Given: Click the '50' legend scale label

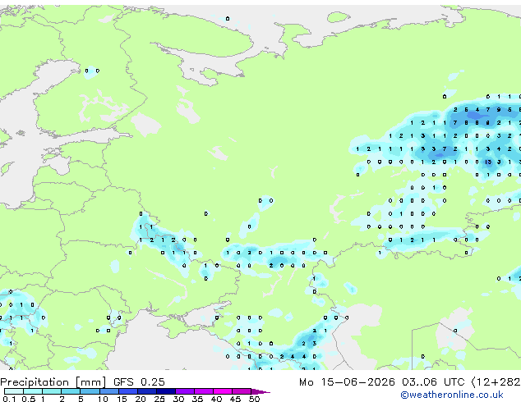Looking at the screenshot, I should click(x=255, y=399).
